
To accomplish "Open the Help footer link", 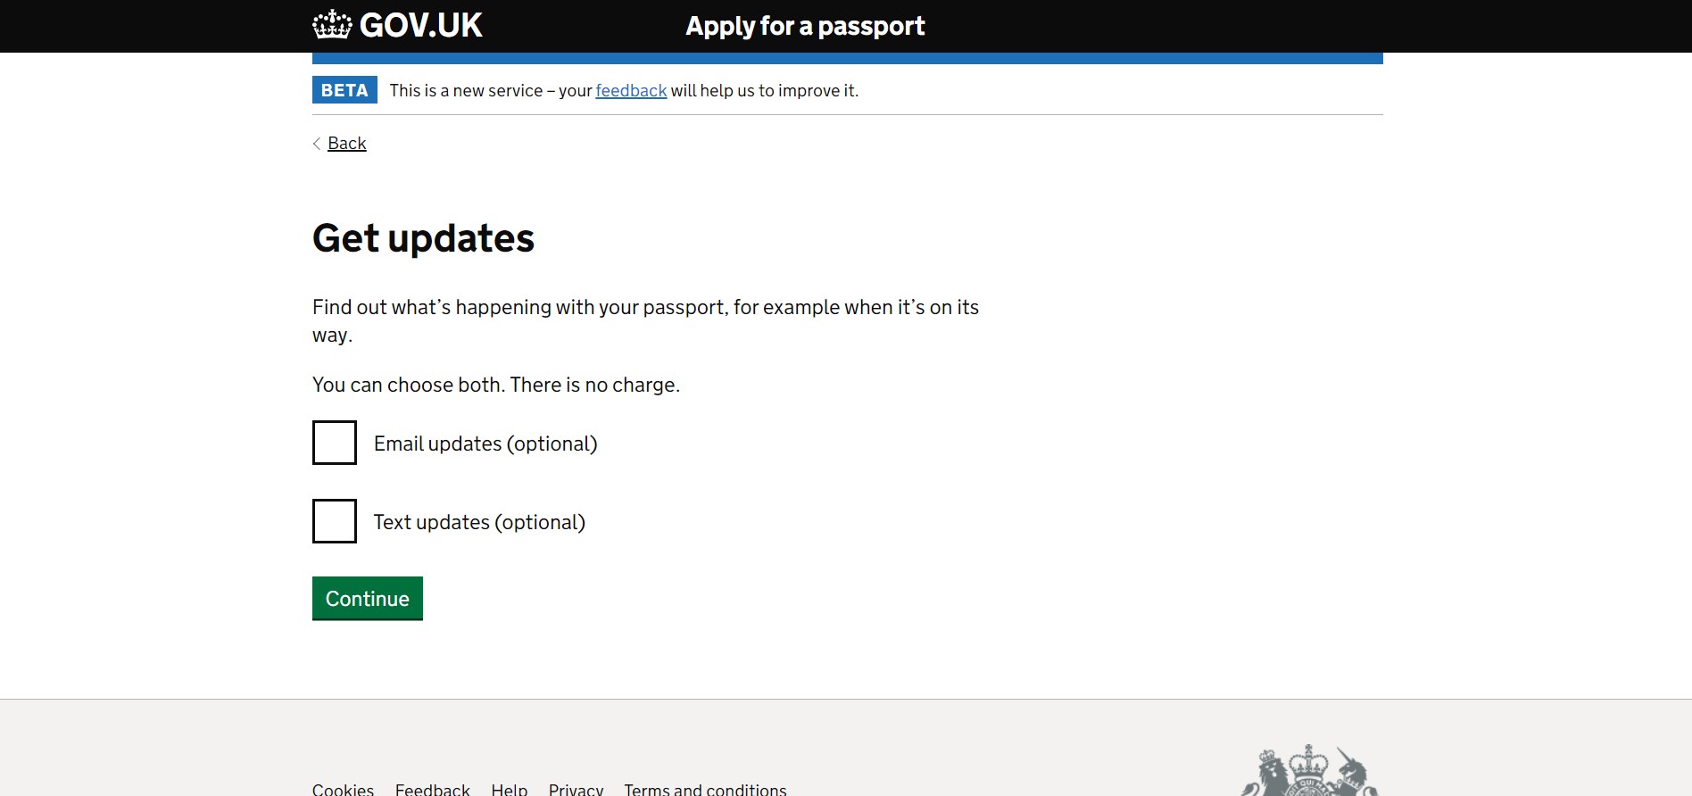I will (x=509, y=789).
